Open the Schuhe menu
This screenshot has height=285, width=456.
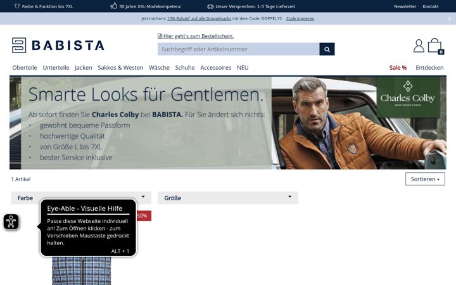tap(185, 68)
